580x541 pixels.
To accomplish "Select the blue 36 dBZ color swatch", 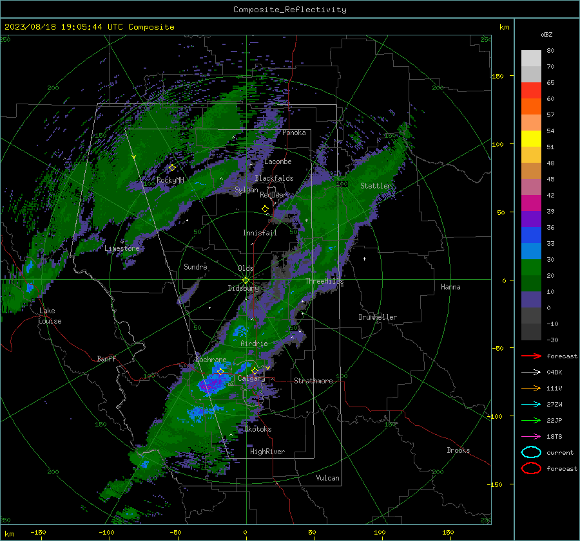I will (531, 235).
